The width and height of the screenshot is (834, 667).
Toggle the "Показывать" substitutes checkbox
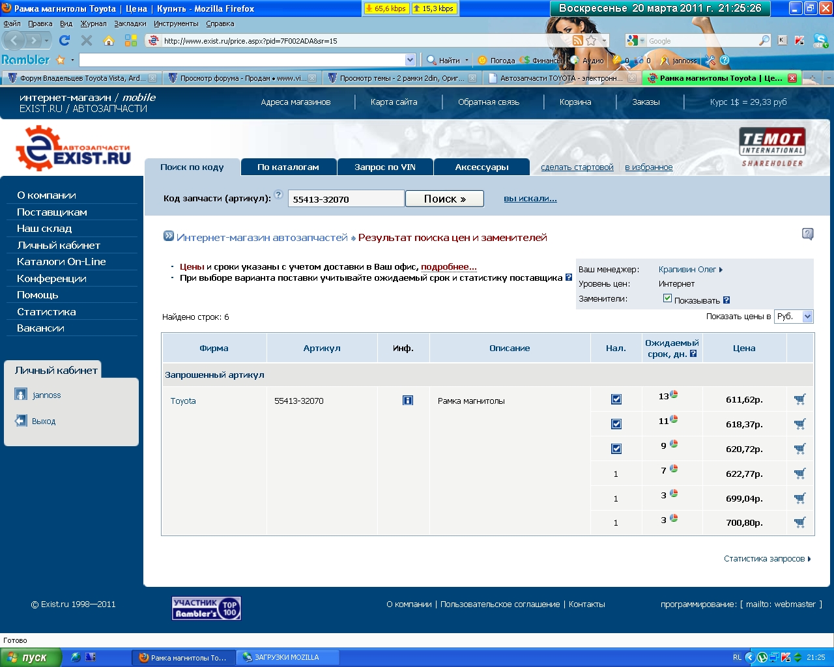667,298
